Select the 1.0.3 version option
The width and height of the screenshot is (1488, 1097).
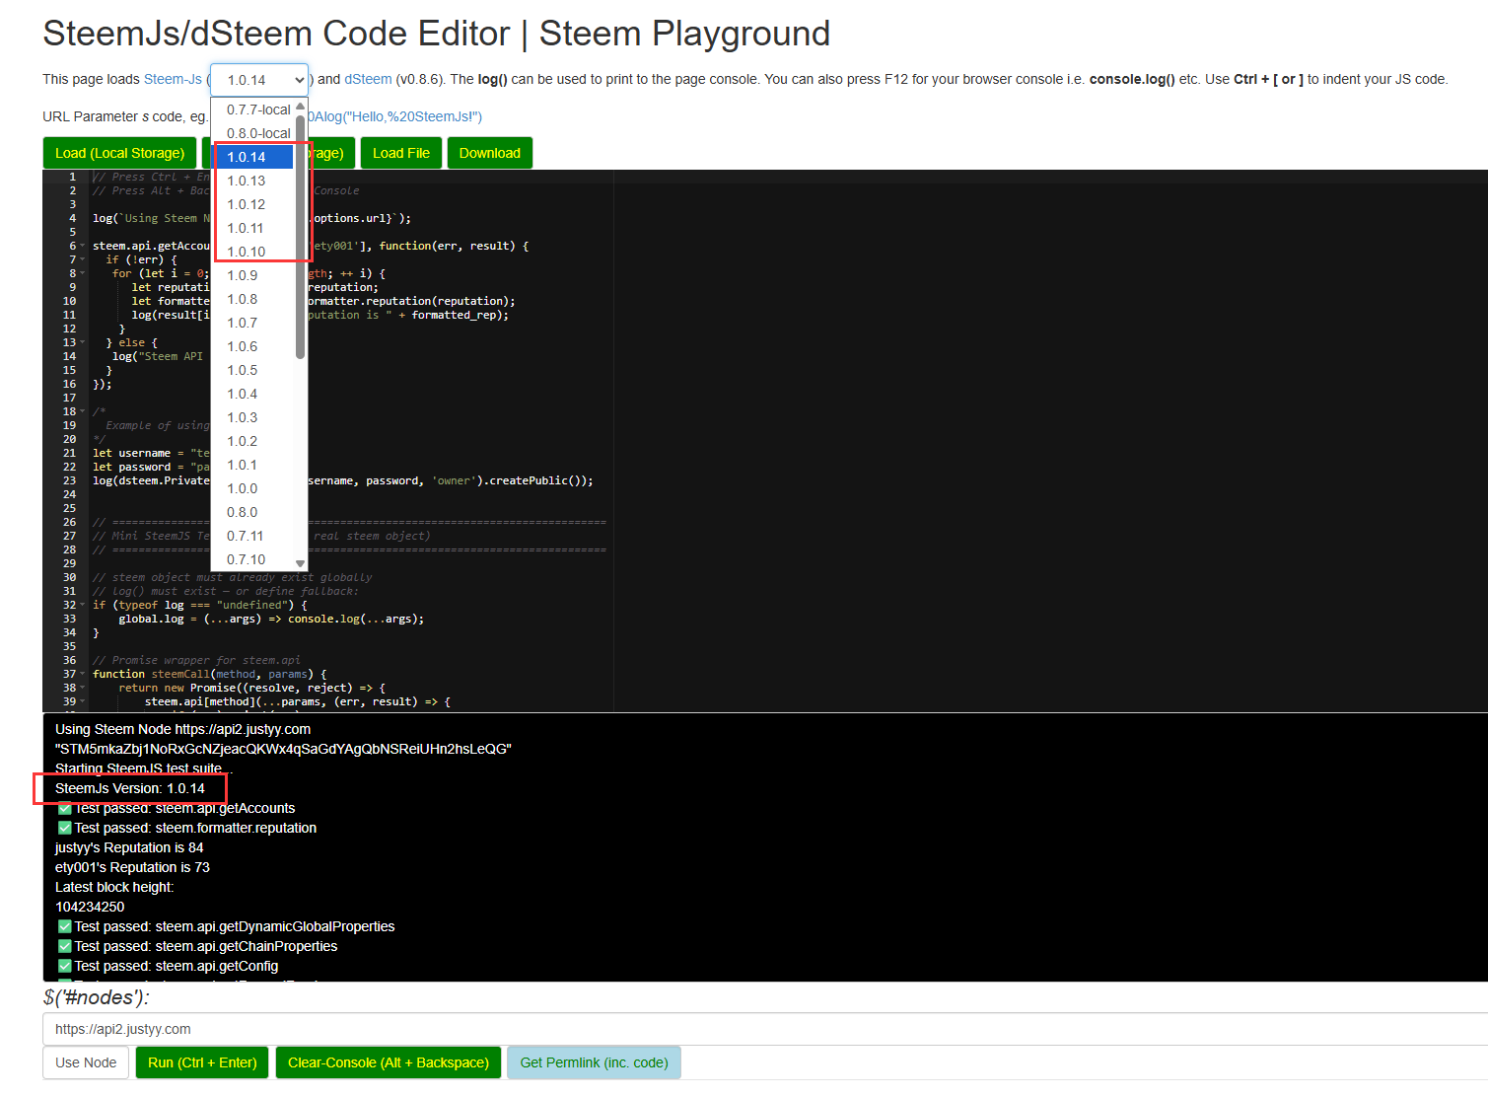[x=253, y=417]
